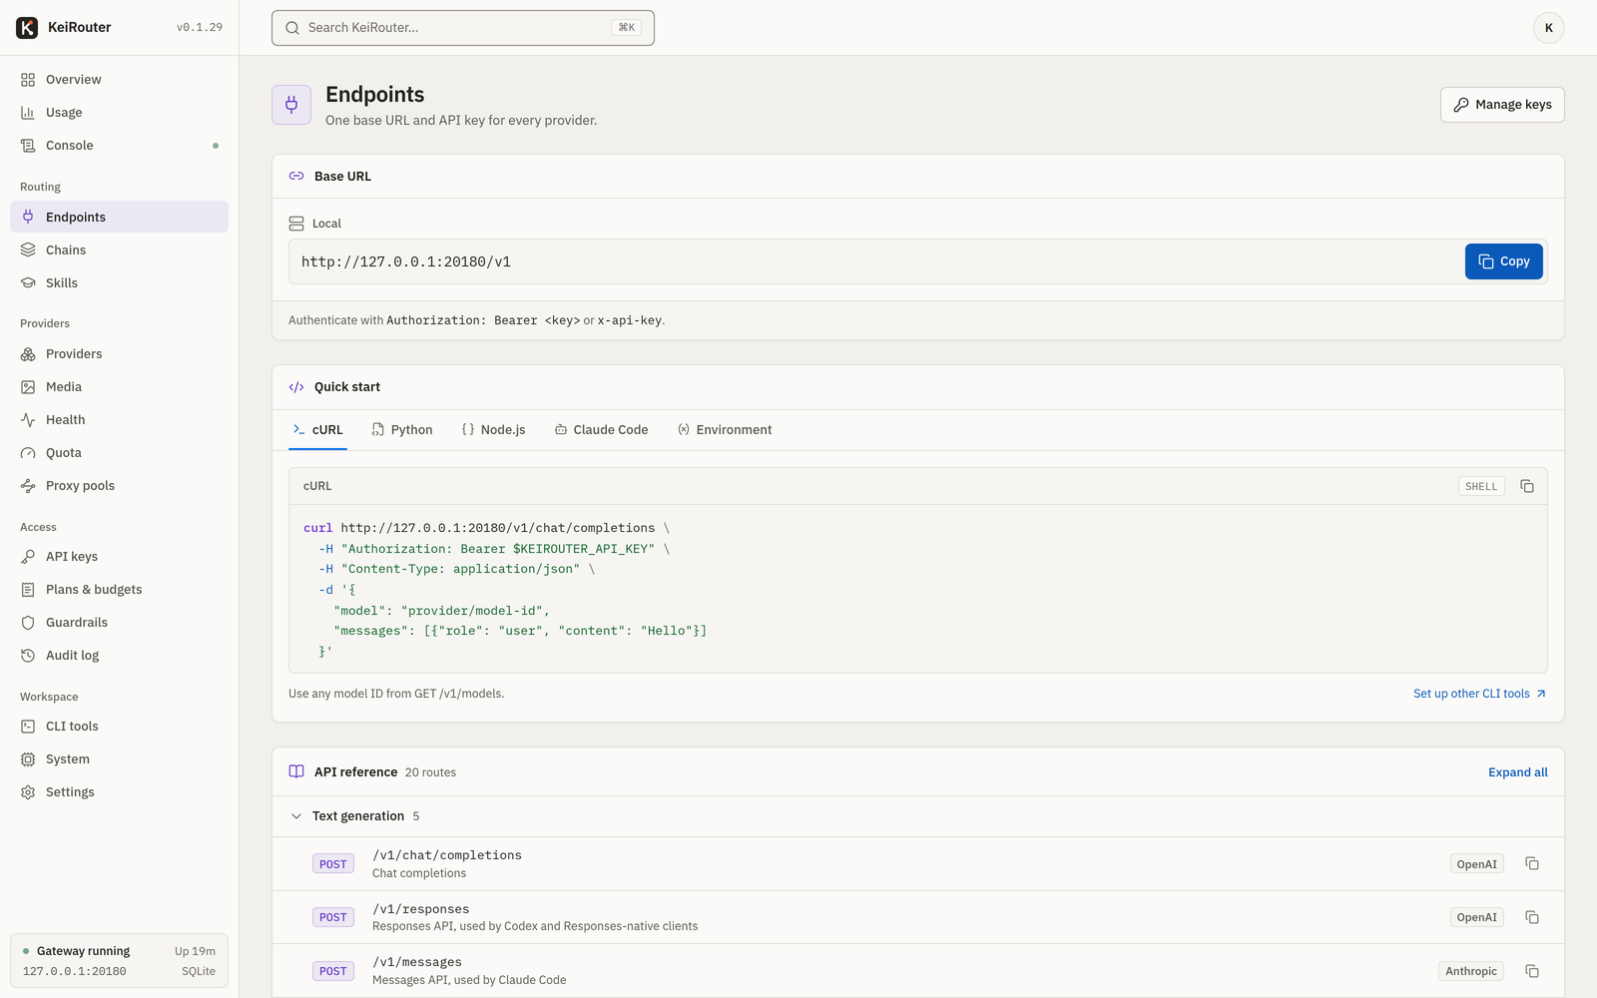Screen dimensions: 1597x998
Task: Click the Gateway running status card
Action: pyautogui.click(x=119, y=961)
